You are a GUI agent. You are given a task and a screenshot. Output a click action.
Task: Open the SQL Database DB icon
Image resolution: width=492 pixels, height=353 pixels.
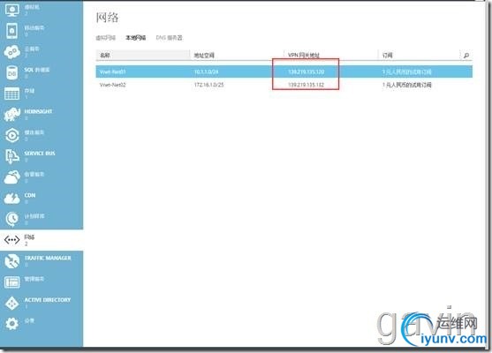[x=11, y=72]
